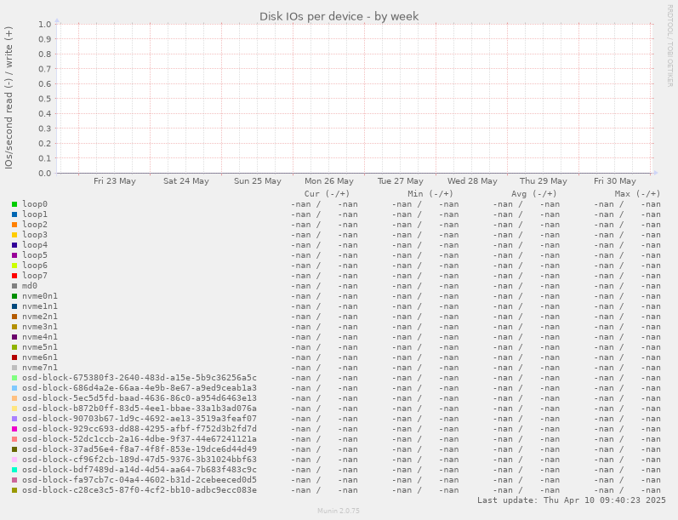Select the nvme1n1 legend label
Screen dimensions: 678x520
tap(40, 306)
